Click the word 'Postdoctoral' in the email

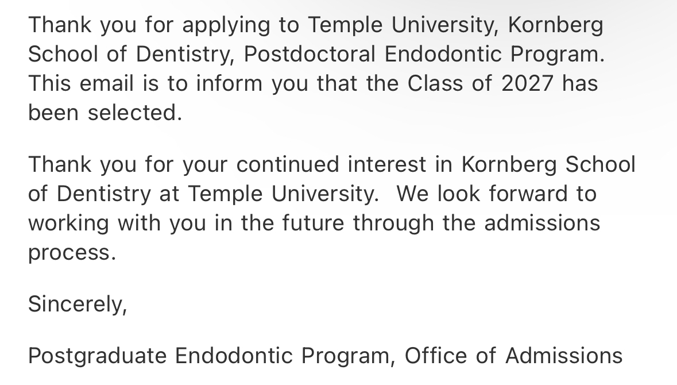(310, 54)
